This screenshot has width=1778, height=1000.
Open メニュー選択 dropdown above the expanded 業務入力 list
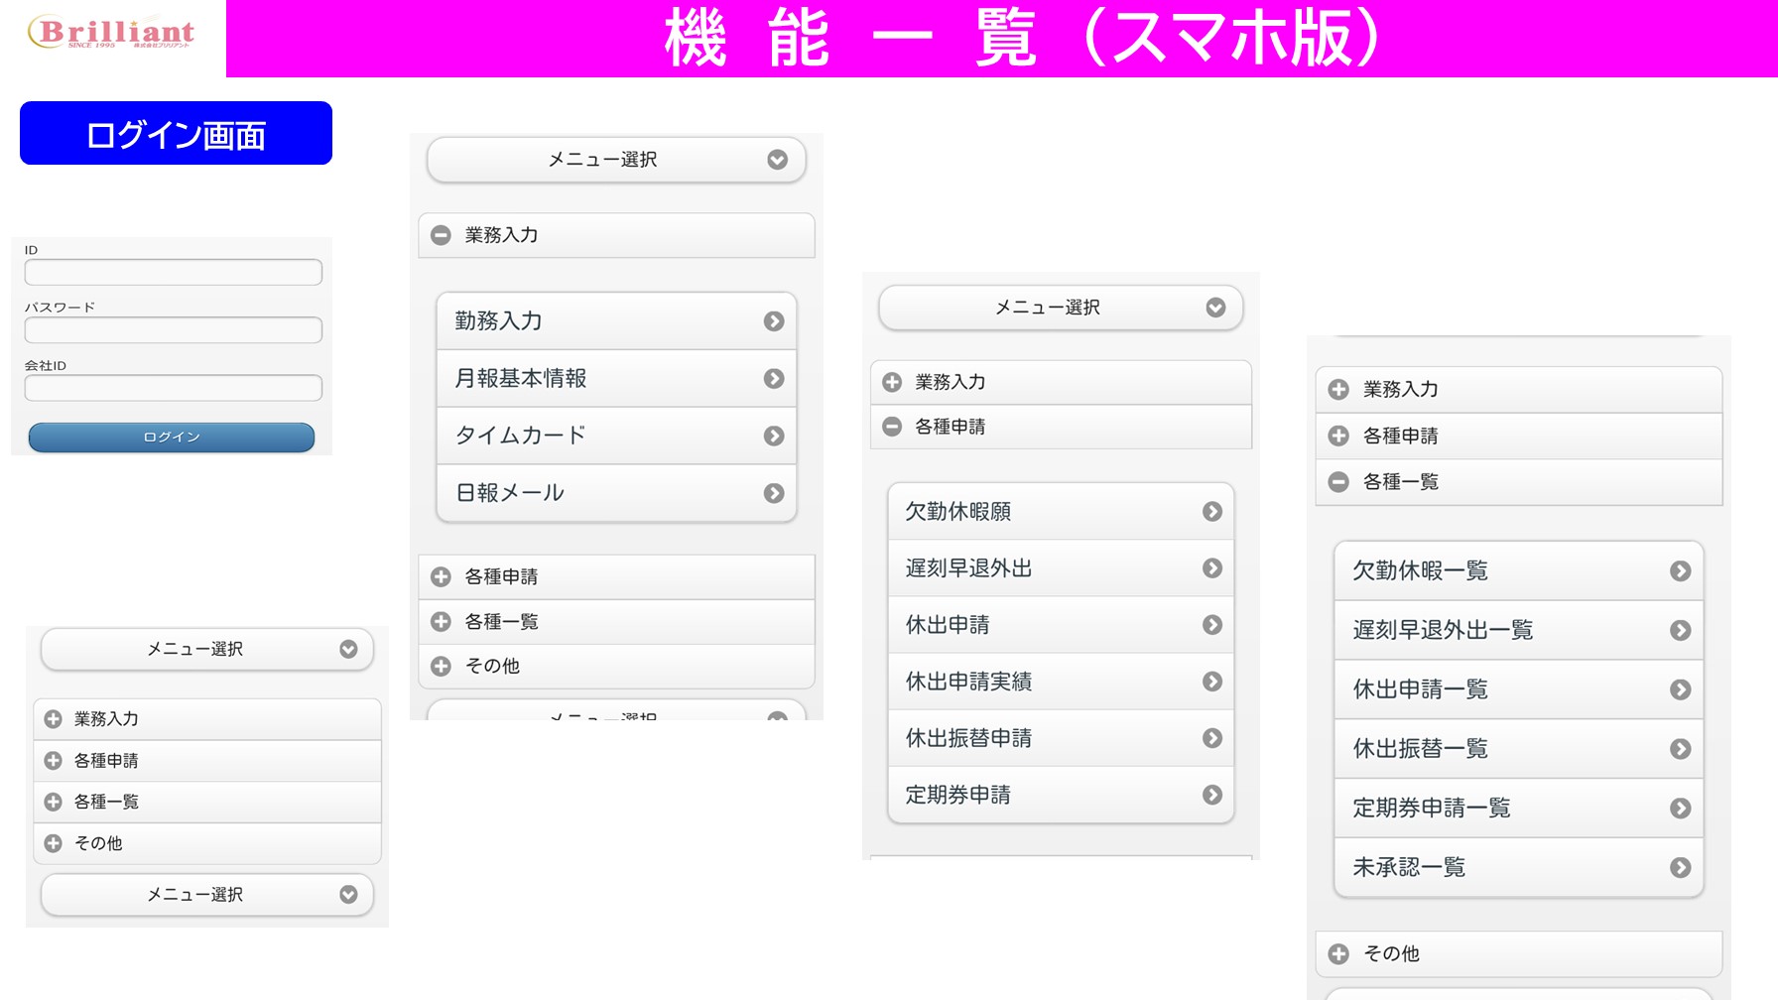coord(616,160)
